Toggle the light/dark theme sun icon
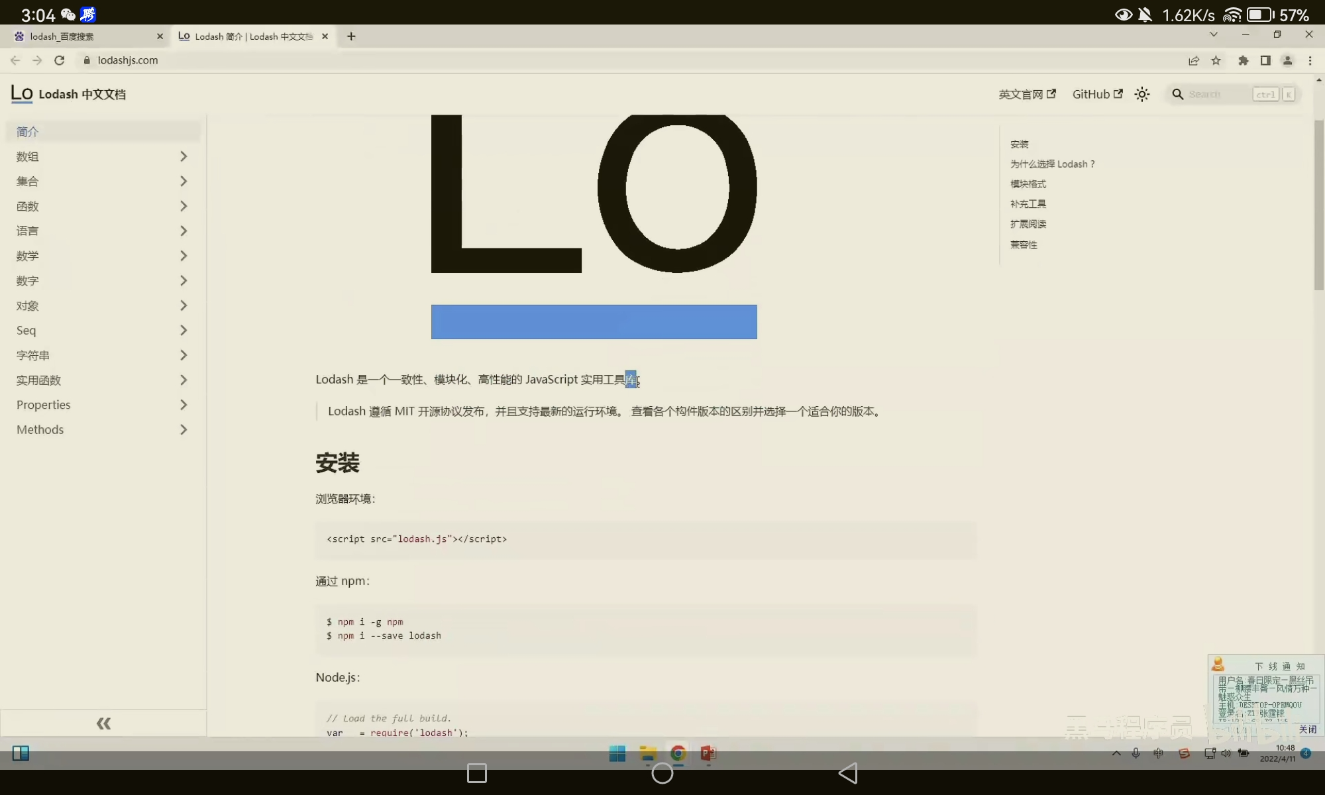This screenshot has width=1325, height=795. (1142, 94)
